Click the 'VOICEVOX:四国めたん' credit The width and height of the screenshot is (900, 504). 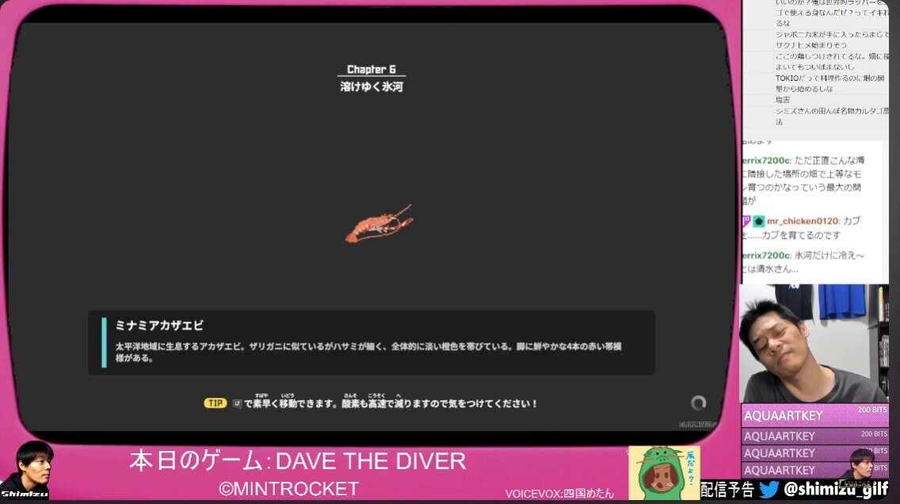559,494
